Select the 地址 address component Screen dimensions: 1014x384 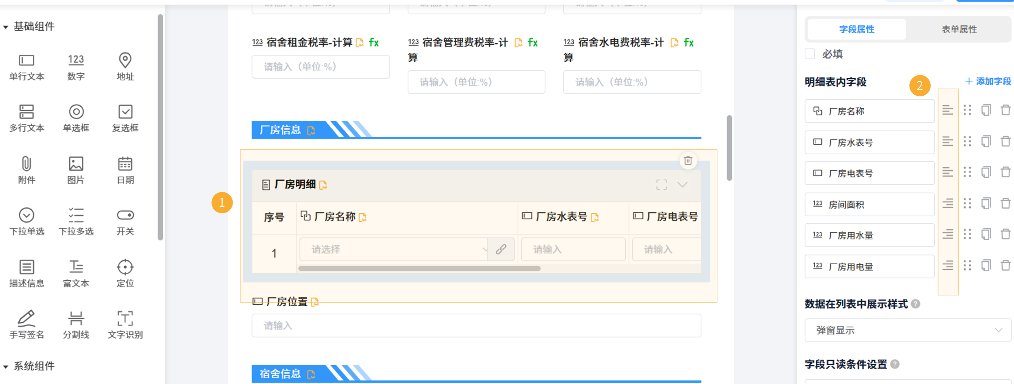click(x=125, y=67)
